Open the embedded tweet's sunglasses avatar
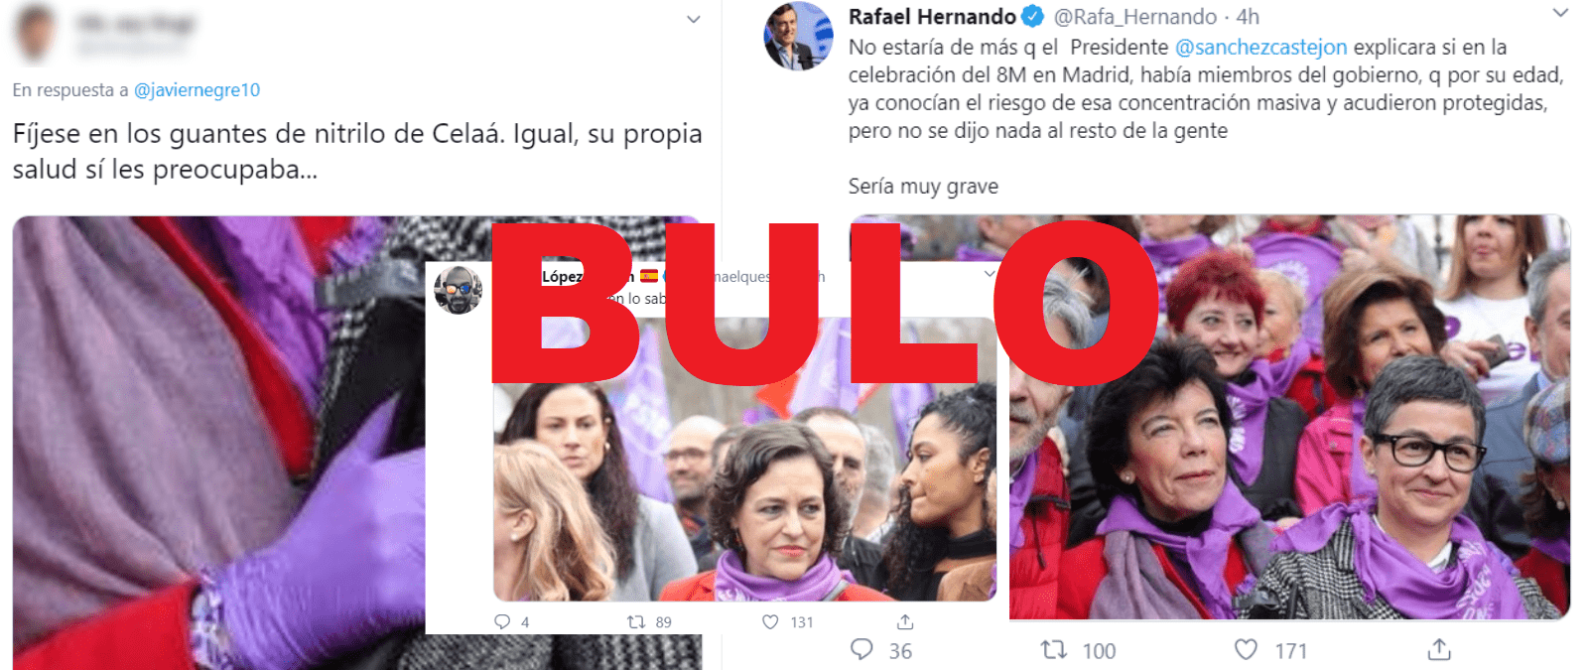1588x670 pixels. point(459,290)
